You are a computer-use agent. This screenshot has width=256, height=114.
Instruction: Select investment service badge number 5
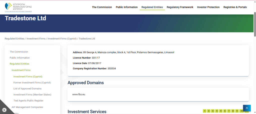221,111
